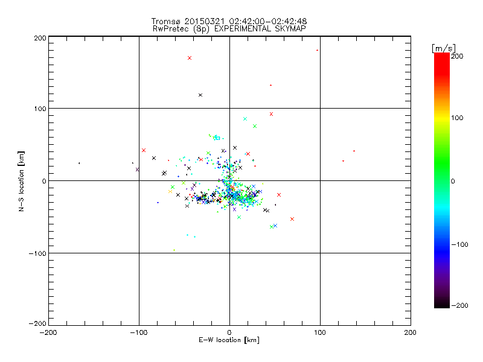Click the '200' label on the colorbar
The image size is (483, 362).
tap(457, 56)
